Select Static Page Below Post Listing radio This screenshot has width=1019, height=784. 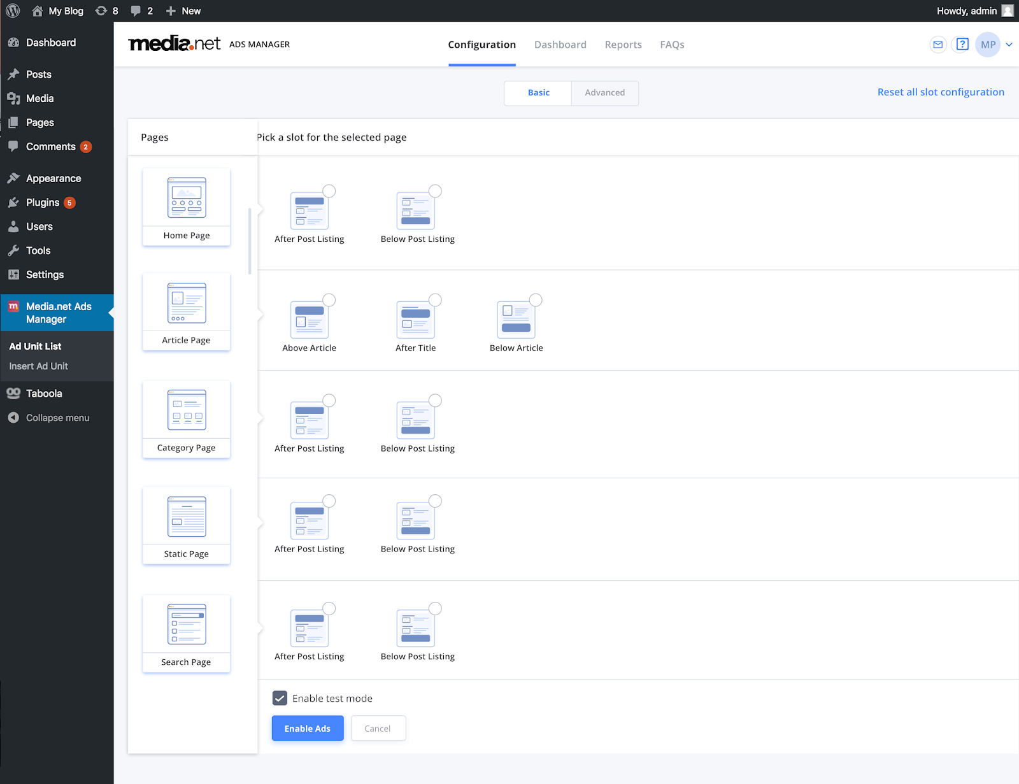pyautogui.click(x=436, y=501)
